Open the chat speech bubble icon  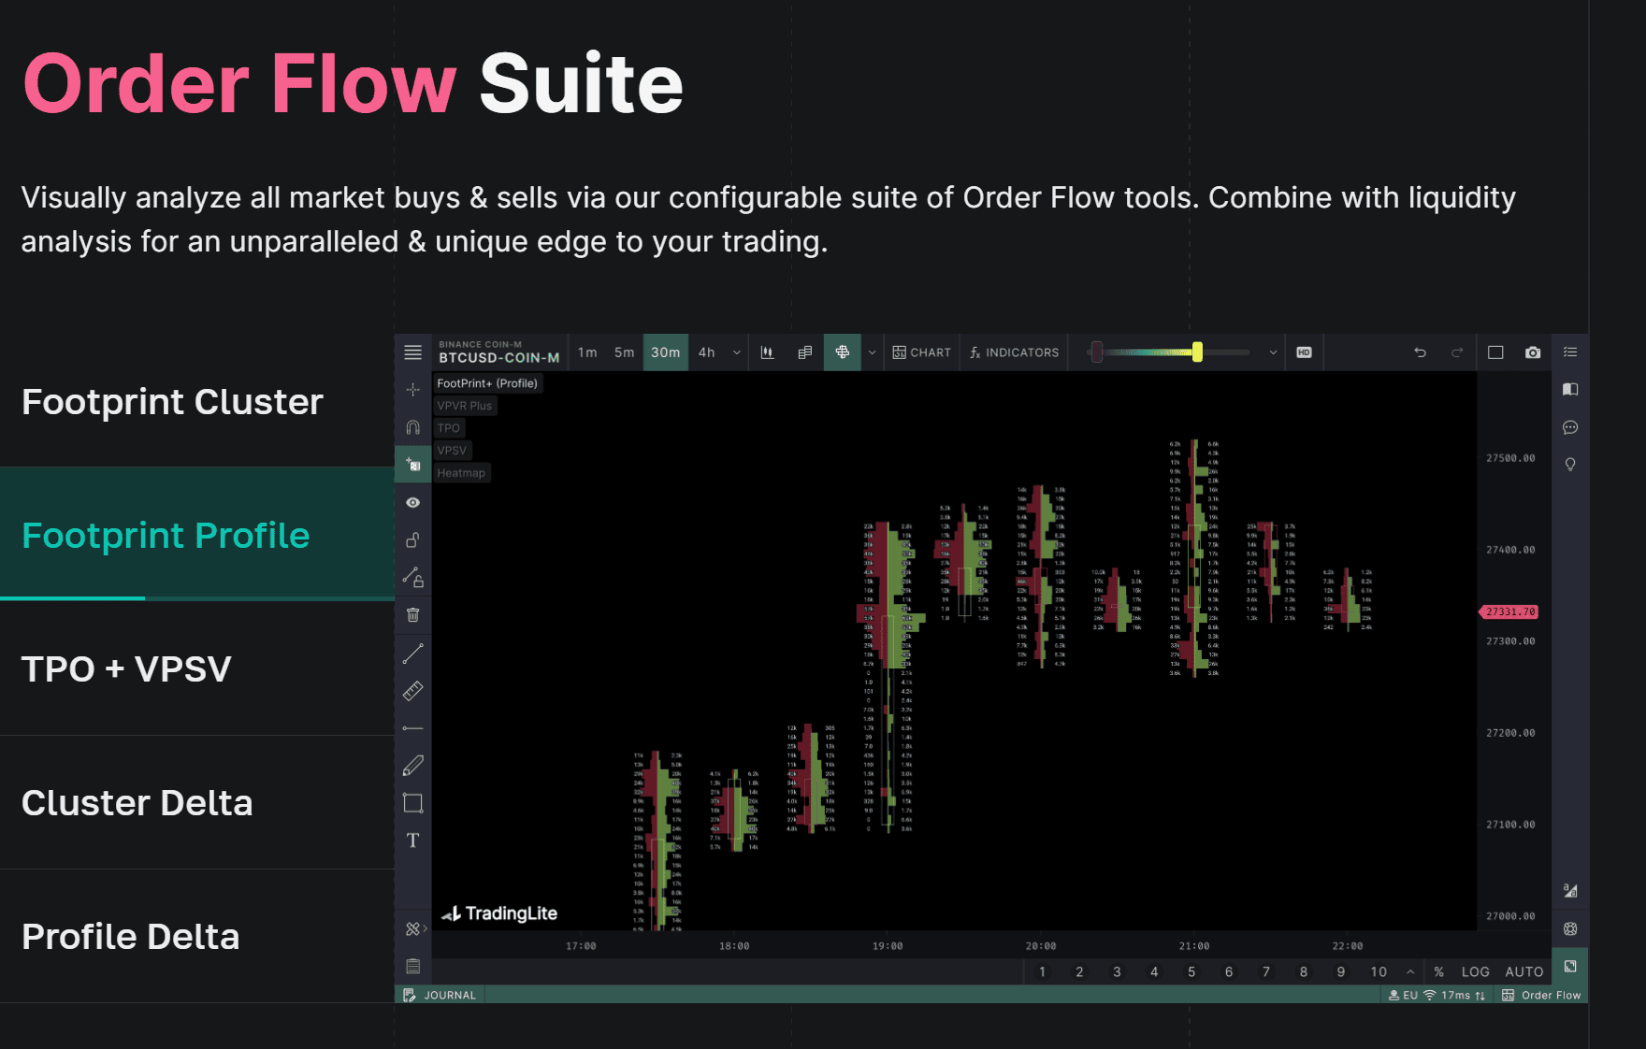(1570, 427)
